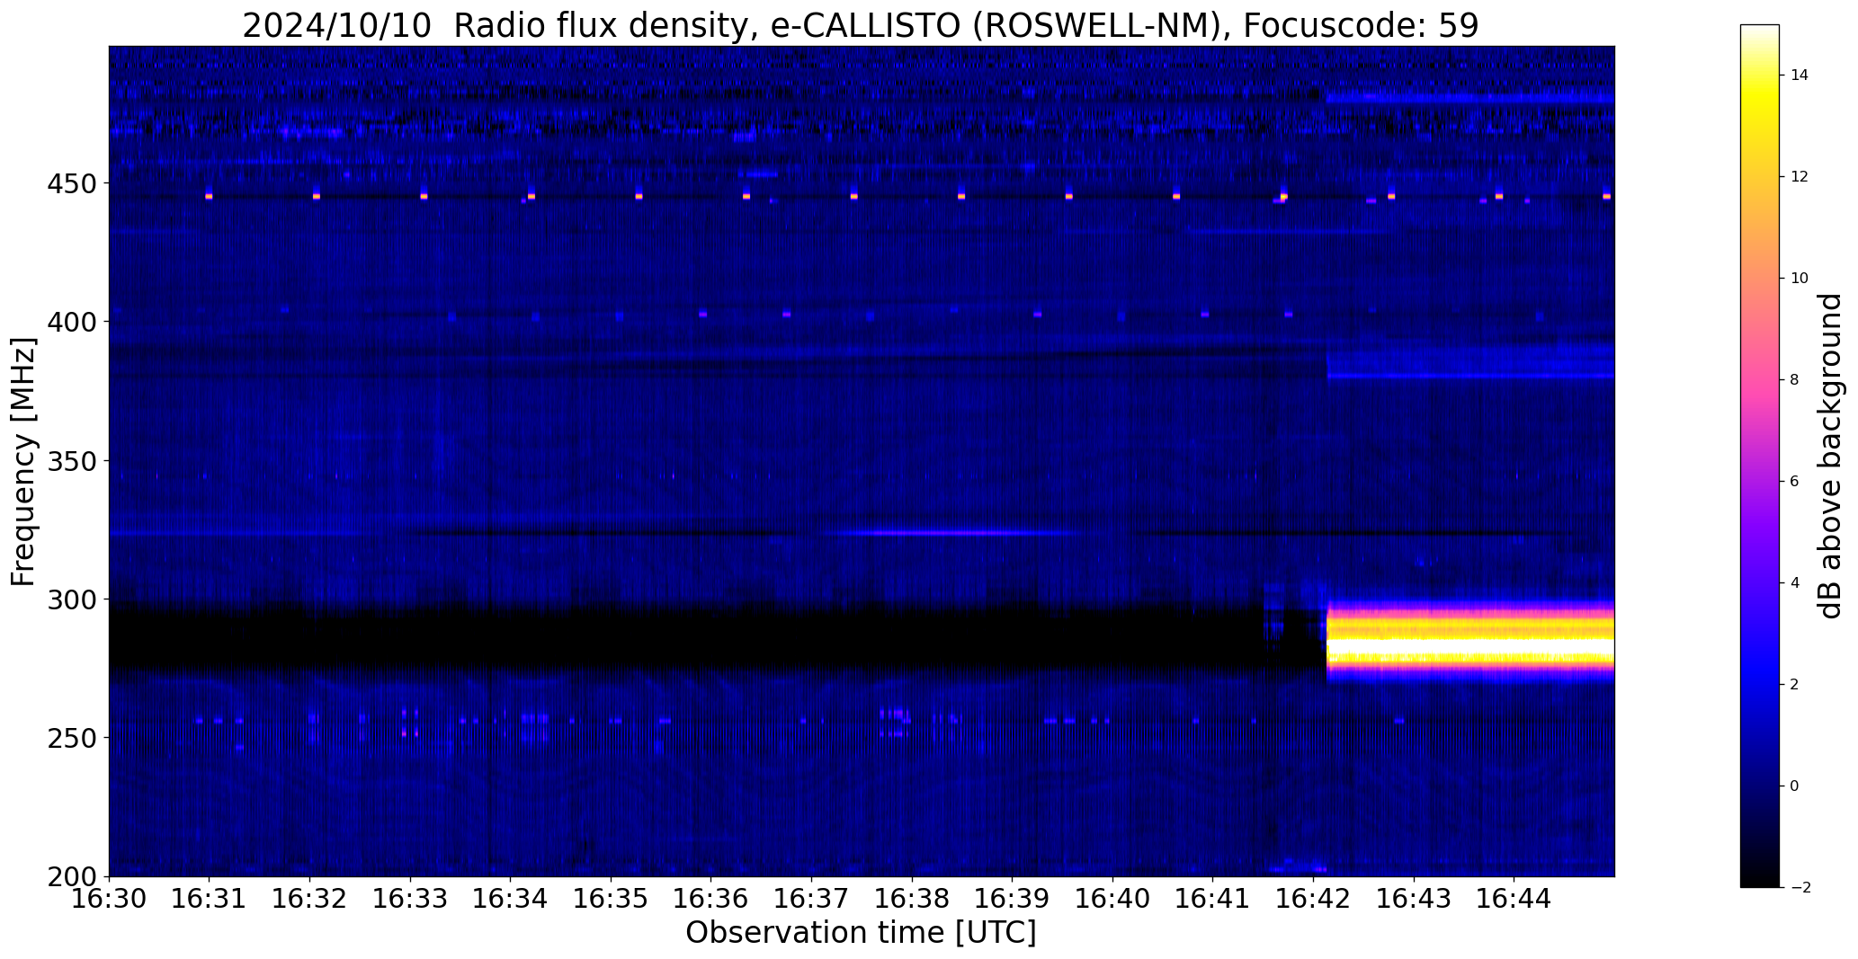The width and height of the screenshot is (1858, 959).
Task: Click the 16:37 time tick label
Action: (x=812, y=898)
